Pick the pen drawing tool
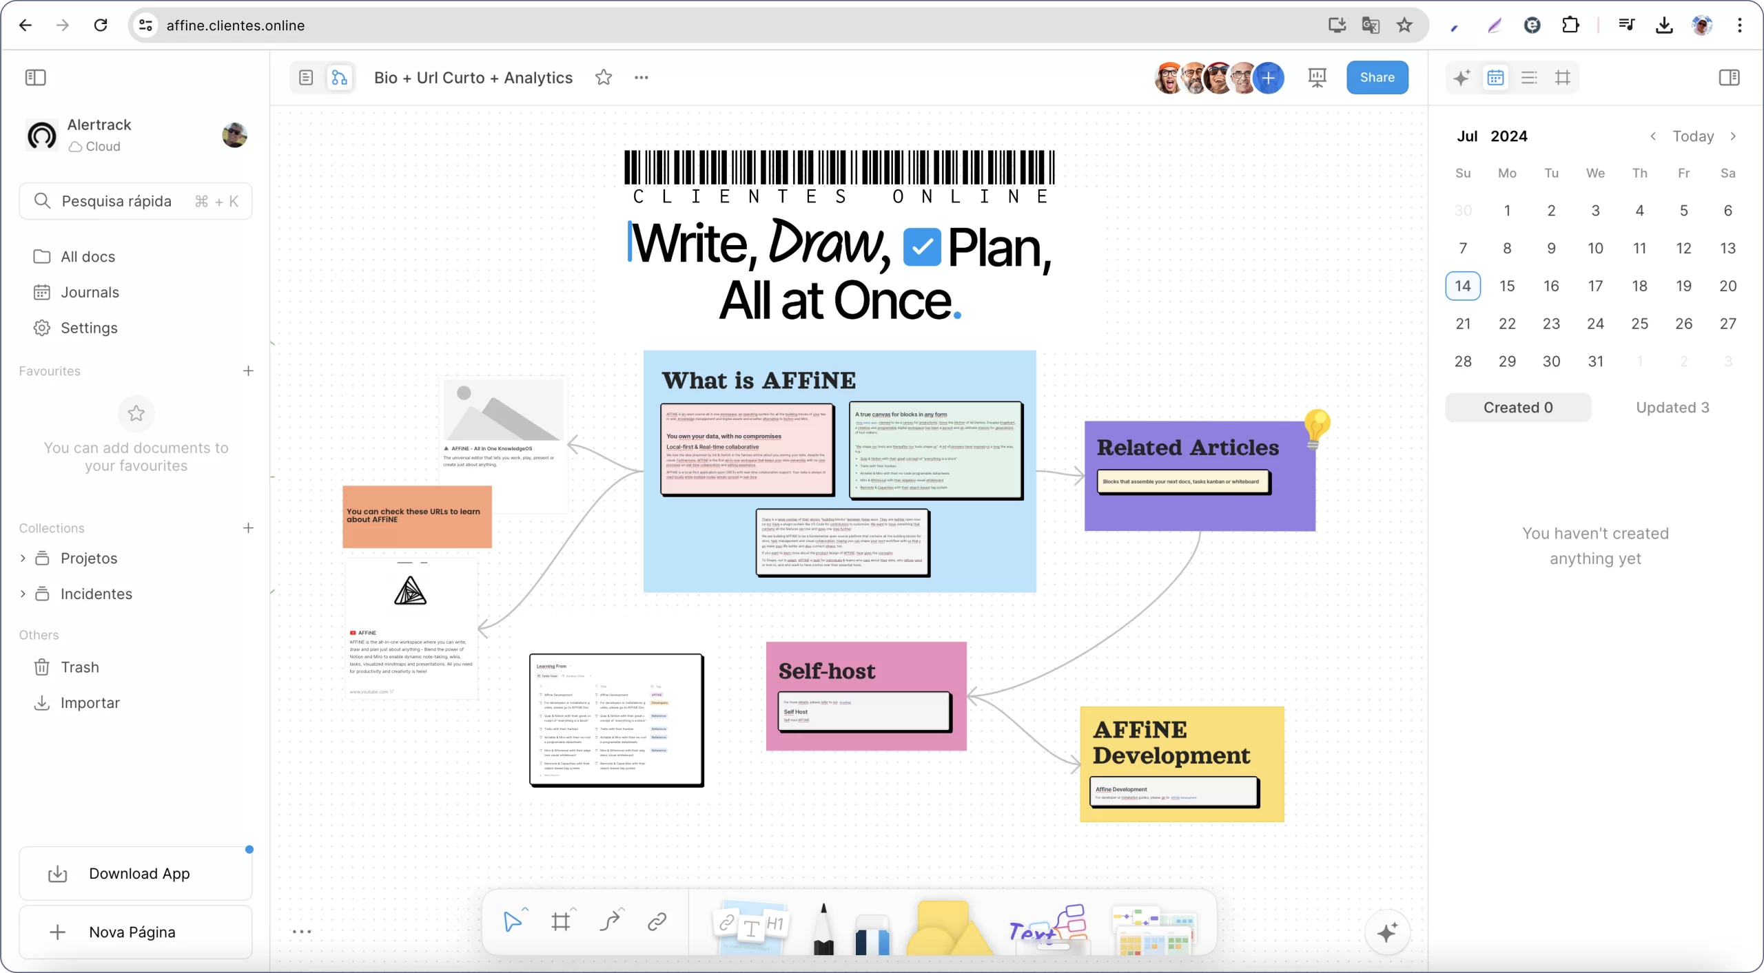1764x973 pixels. tap(823, 930)
